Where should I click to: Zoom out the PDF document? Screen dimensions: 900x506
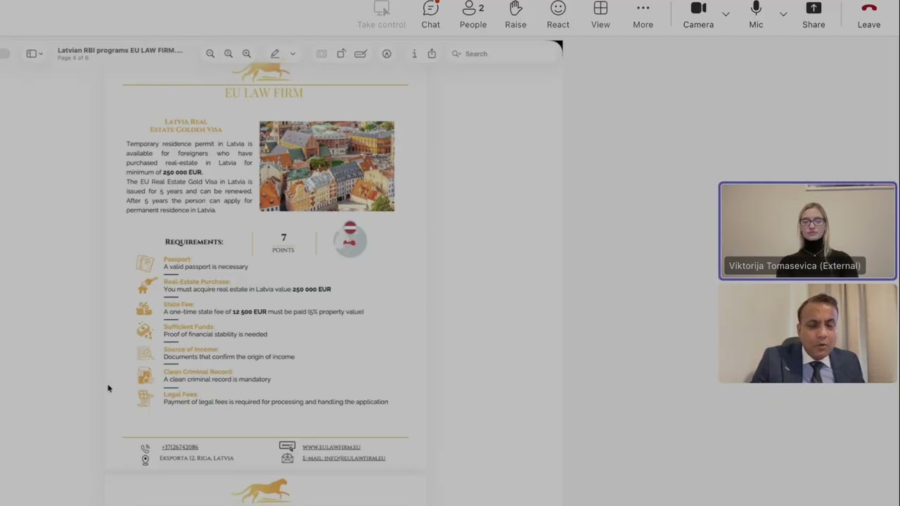tap(210, 53)
